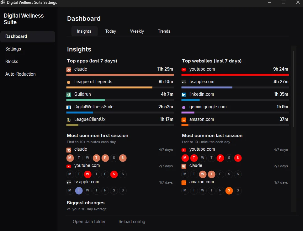Click highlighted Friday circle in youtube.com last session
303x231 pixels.
pos(220,158)
